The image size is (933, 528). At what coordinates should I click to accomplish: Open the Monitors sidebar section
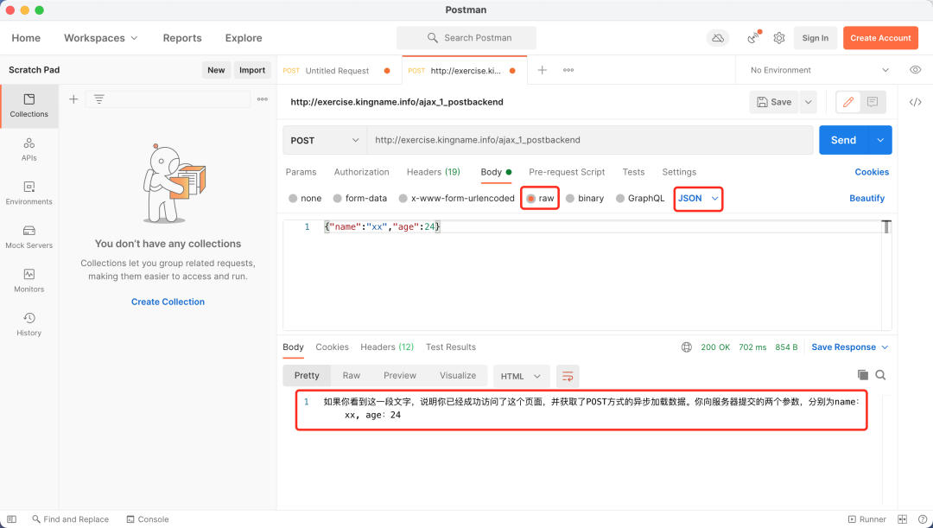[29, 281]
